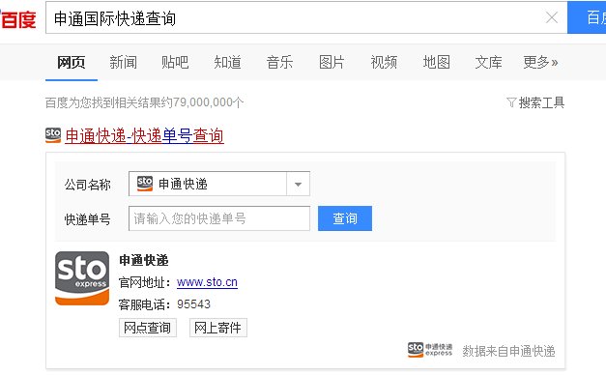Click the funnel icon beside 搜索工具

(511, 102)
